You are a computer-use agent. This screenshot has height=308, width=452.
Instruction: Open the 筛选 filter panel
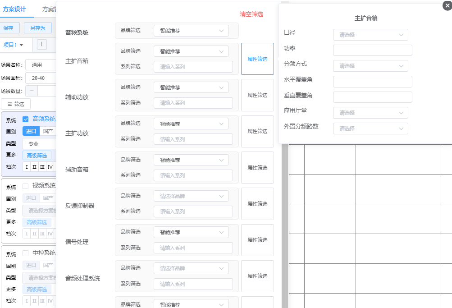(x=16, y=104)
